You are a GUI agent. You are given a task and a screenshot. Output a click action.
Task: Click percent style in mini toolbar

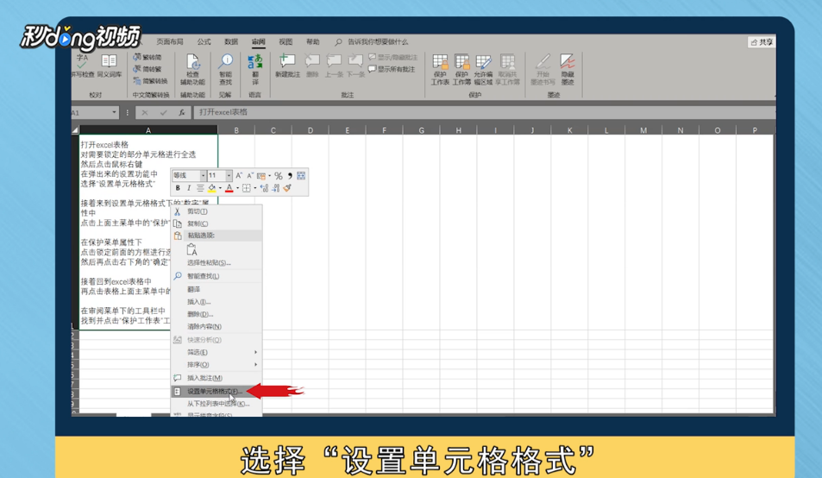[x=279, y=175]
